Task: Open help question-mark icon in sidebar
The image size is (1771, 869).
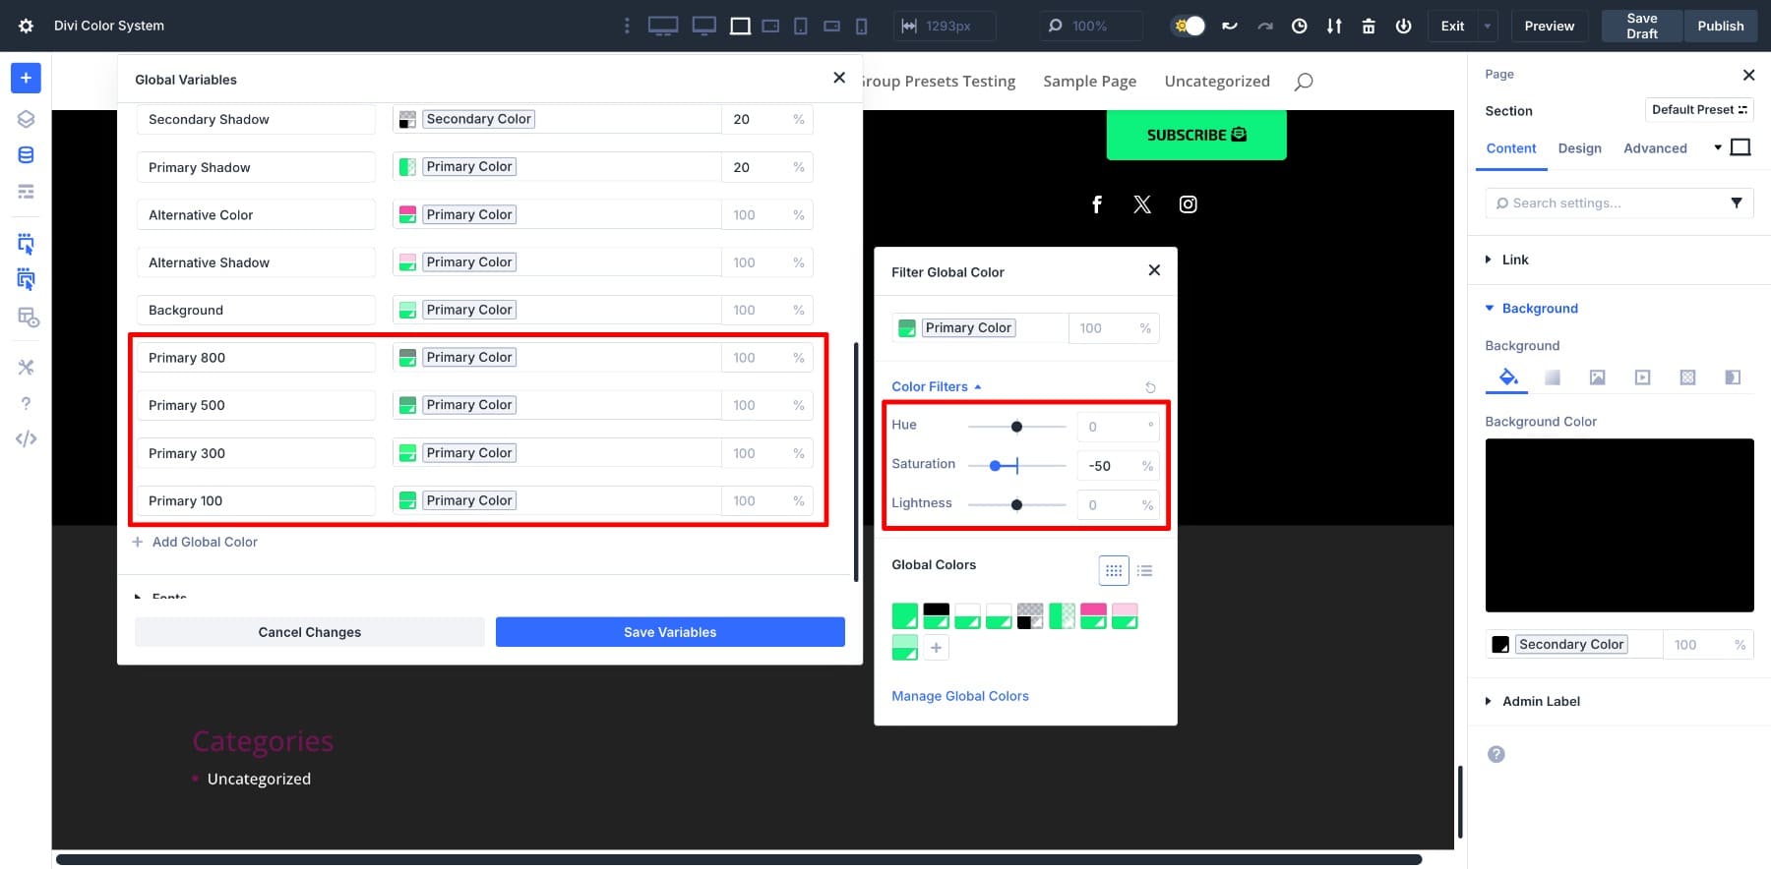Action: 26,403
